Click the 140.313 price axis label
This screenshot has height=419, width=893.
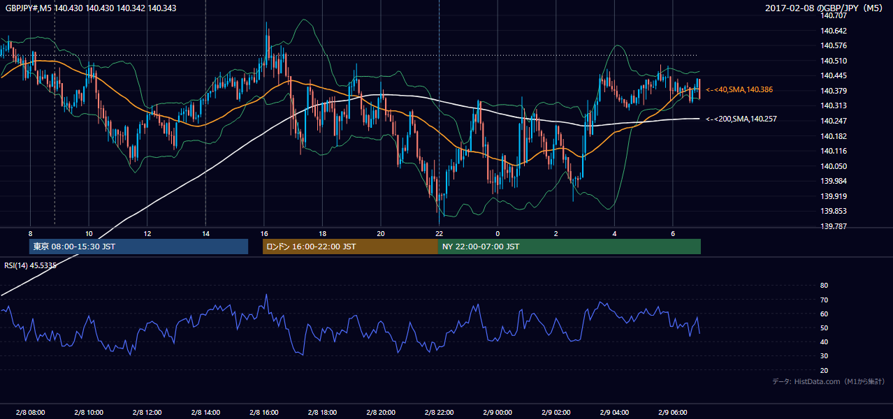[834, 105]
